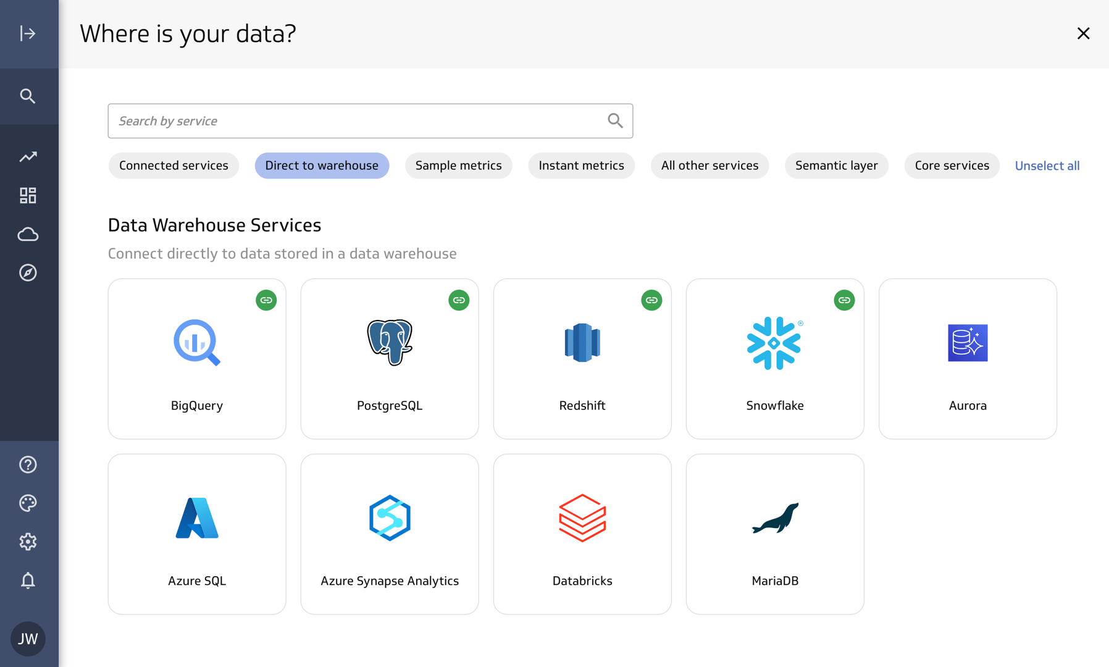This screenshot has width=1109, height=667.
Task: Click the BigQuery logo
Action: pyautogui.click(x=197, y=343)
